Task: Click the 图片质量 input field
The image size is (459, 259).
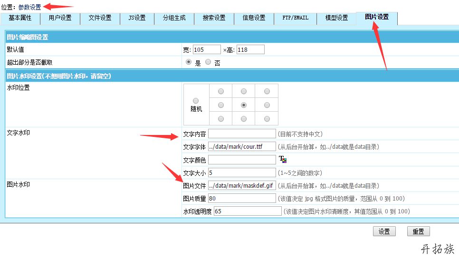Action: [242, 199]
